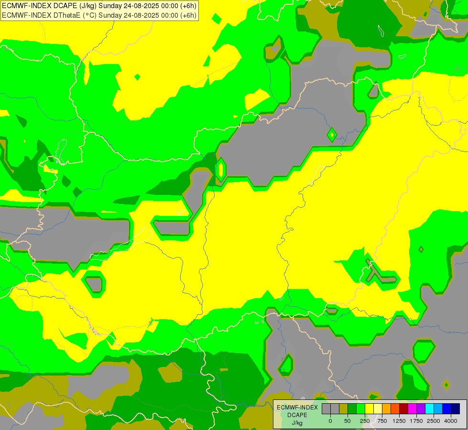Click the navy legend swatch
Screen dimensions: 468x430
tap(456, 409)
